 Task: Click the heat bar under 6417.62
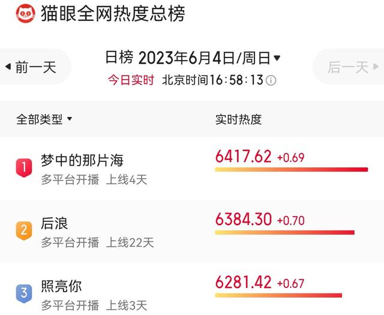[x=292, y=170]
